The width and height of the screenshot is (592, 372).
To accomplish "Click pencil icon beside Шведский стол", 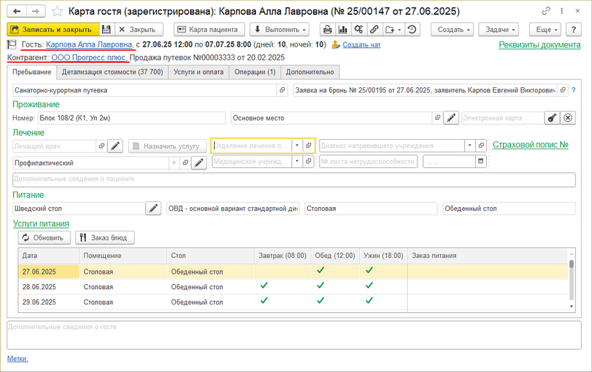I will [153, 209].
